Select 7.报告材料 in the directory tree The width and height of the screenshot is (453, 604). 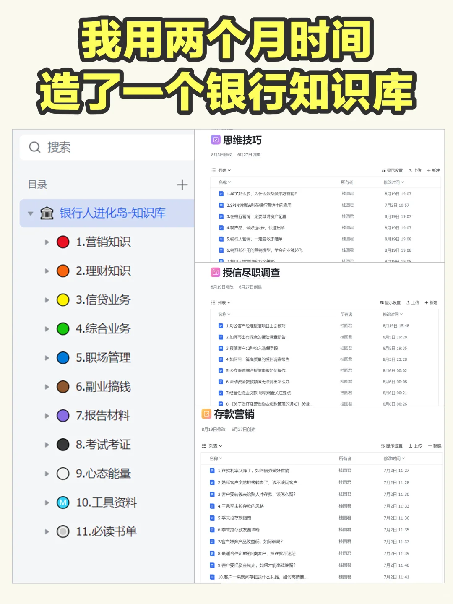tap(103, 416)
